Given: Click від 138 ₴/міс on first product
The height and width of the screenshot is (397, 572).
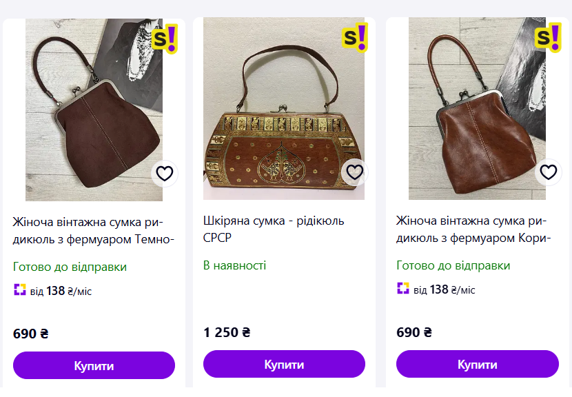Looking at the screenshot, I should [x=61, y=291].
